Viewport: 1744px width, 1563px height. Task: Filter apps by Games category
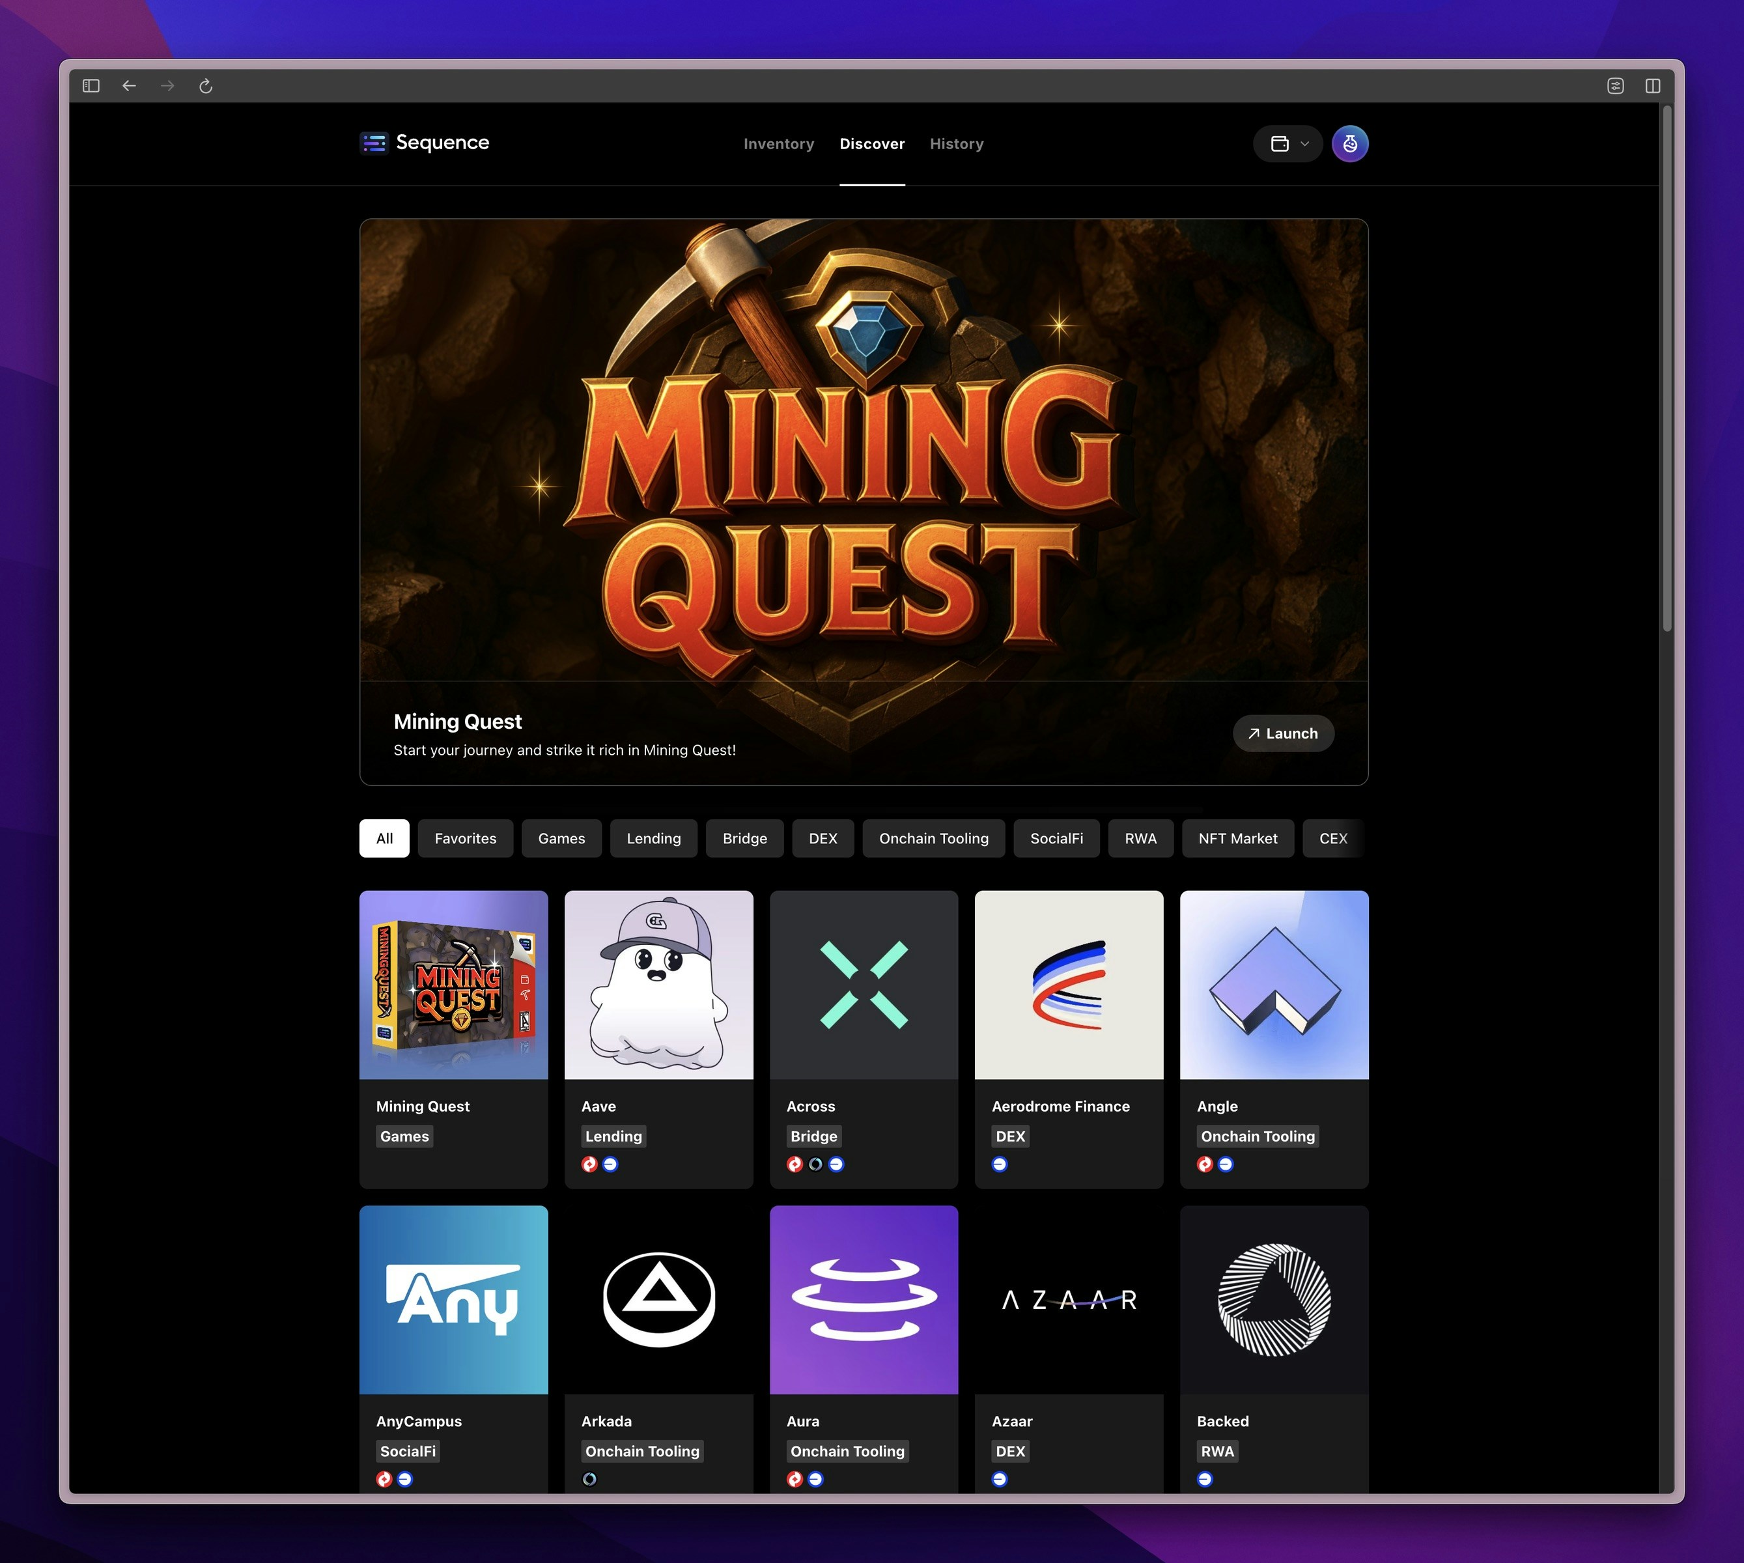pyautogui.click(x=561, y=838)
